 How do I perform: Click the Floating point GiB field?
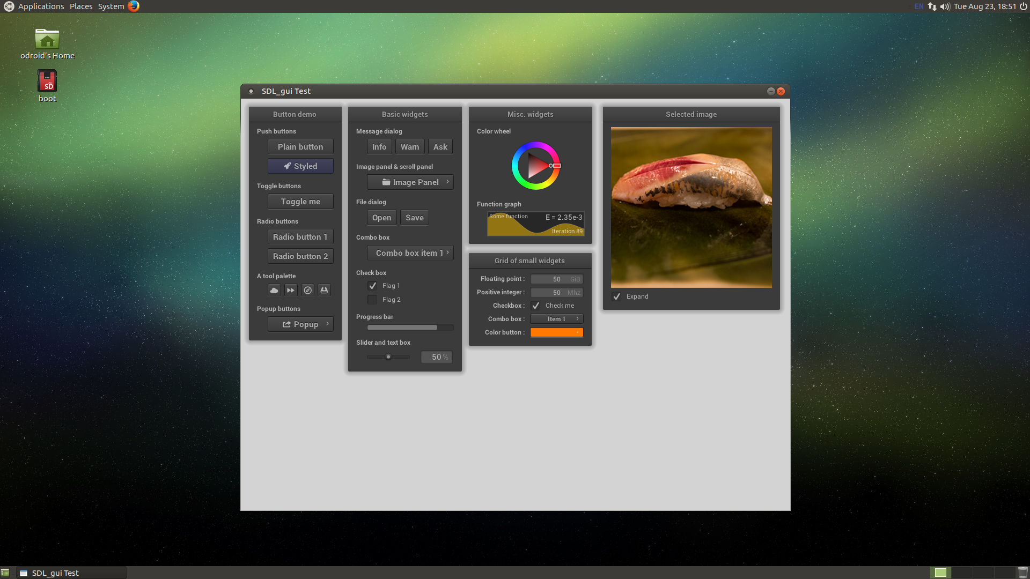tap(556, 279)
